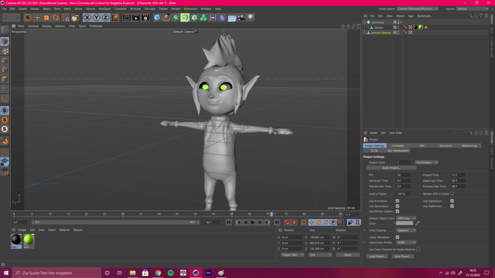
Task: Open the Centimeters unit dropdown
Action: point(426,162)
